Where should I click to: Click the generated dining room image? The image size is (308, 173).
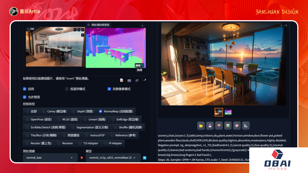tap(223, 64)
